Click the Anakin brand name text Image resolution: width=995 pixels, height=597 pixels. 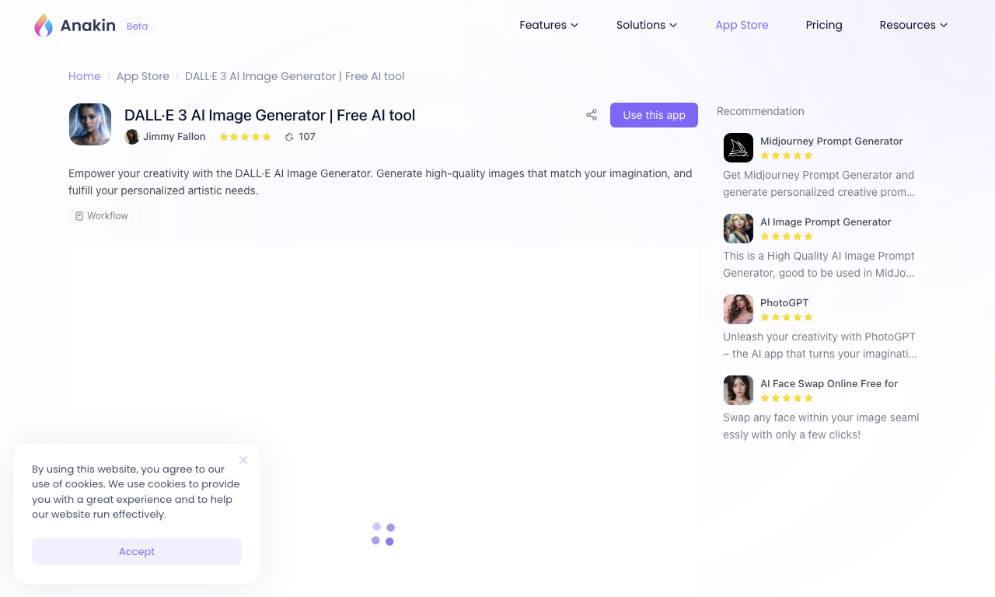pyautogui.click(x=88, y=26)
